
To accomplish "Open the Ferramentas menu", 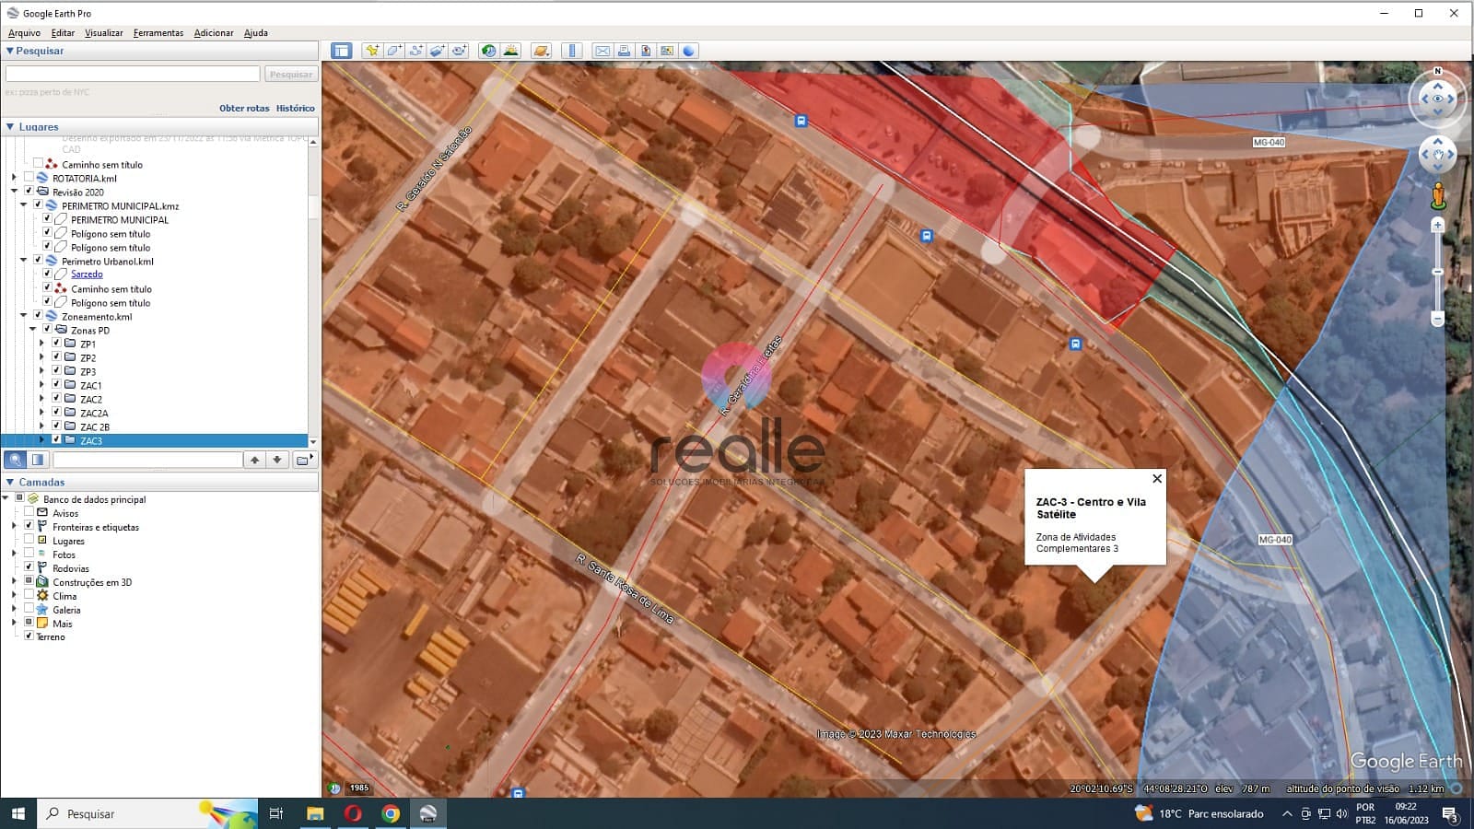I will pyautogui.click(x=158, y=32).
